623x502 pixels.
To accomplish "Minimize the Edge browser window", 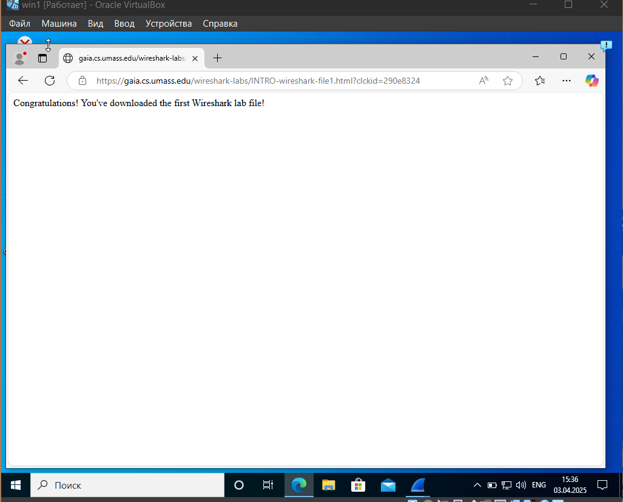I will click(536, 57).
